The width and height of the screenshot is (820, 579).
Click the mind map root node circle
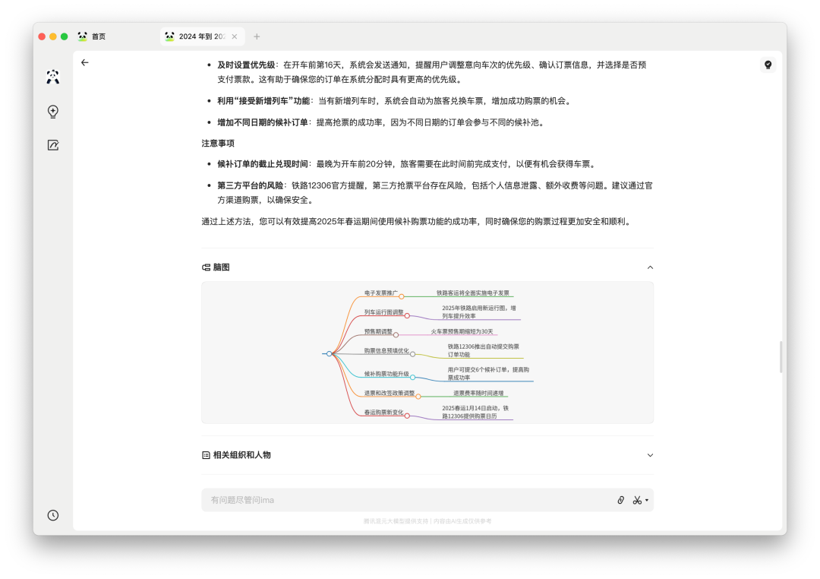click(x=329, y=354)
